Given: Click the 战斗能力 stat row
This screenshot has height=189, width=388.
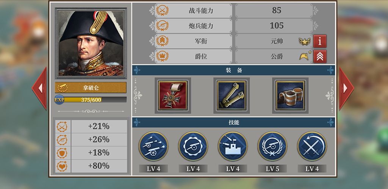Looking at the screenshot, I should (x=233, y=10).
